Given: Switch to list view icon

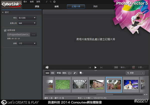Looking at the screenshot, I should click(52, 73).
